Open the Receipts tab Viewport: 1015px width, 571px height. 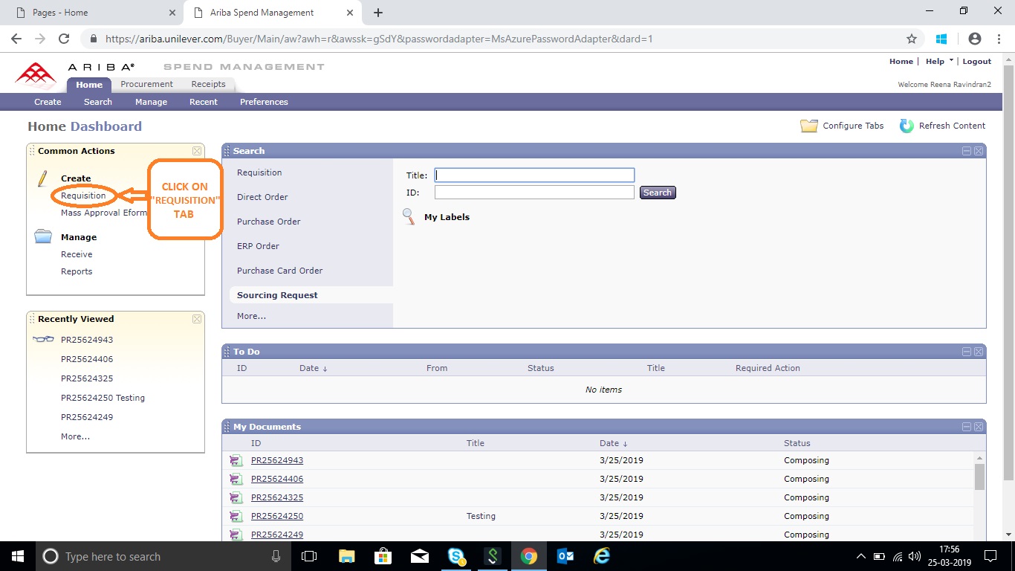pyautogui.click(x=208, y=84)
